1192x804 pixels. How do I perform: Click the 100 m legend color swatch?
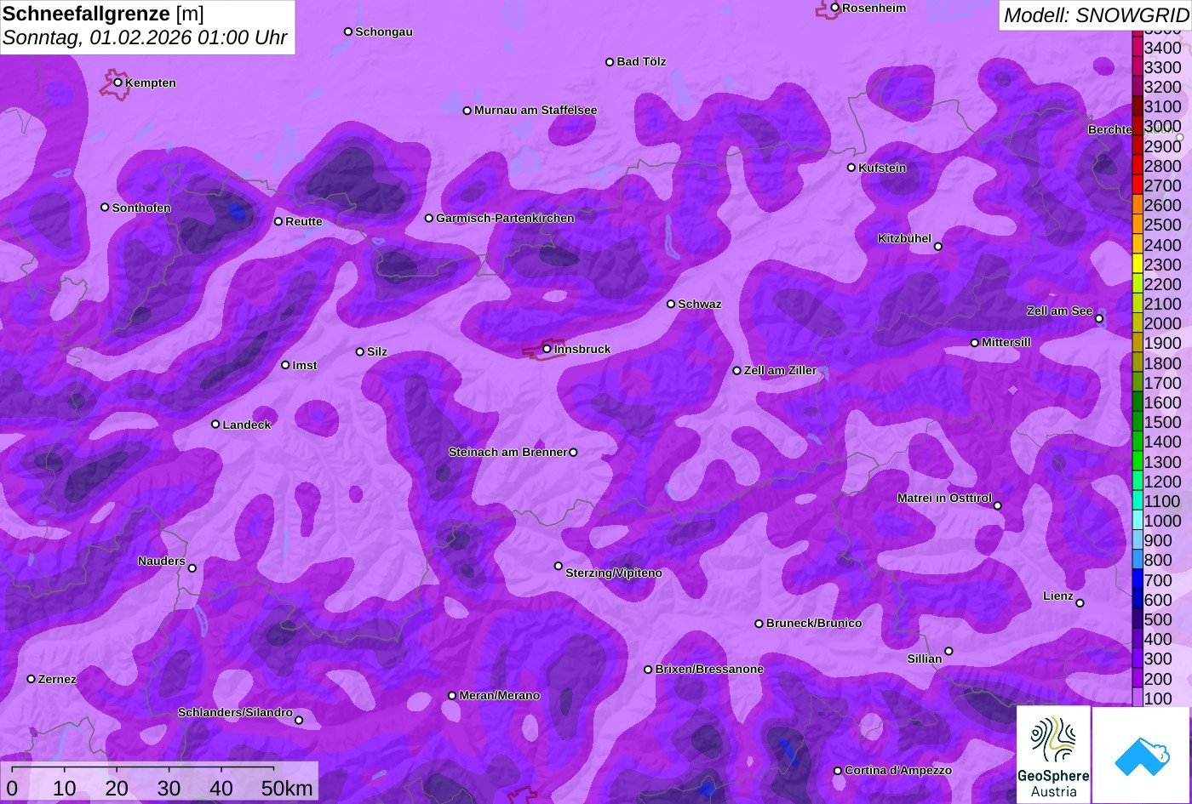1138,698
